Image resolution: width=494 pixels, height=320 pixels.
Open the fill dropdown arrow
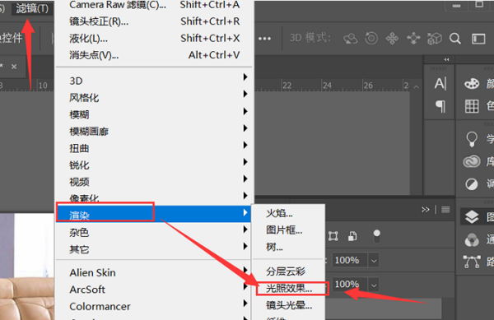point(374,285)
